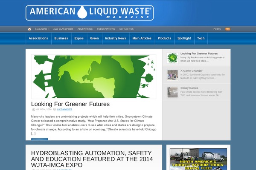This screenshot has width=256, height=170.
Task: Open the Hydroblasting Automation WJTA-IMCA Expo headline
Action: click(x=92, y=159)
